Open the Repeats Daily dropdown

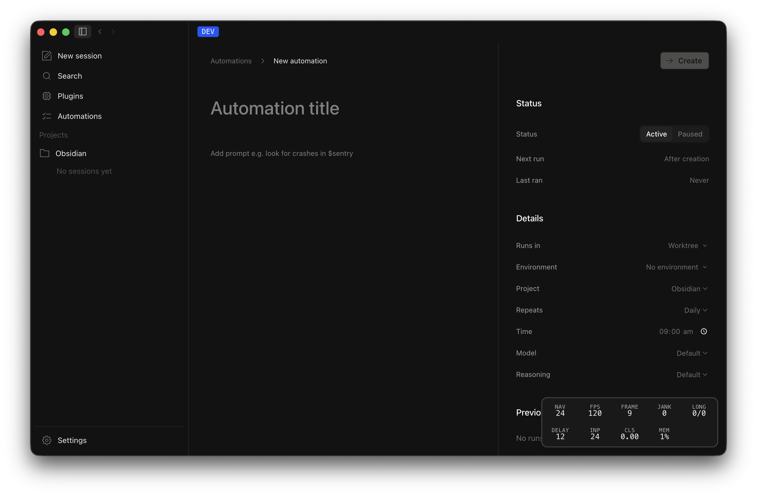click(x=696, y=310)
